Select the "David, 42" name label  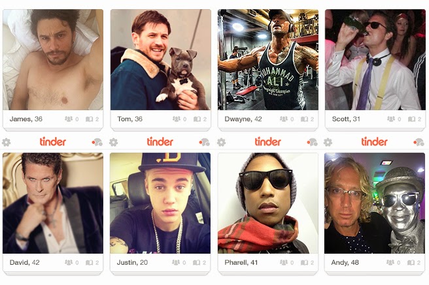coord(24,262)
